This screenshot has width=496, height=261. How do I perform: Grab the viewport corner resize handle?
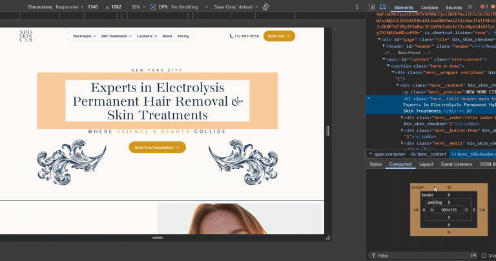pyautogui.click(x=328, y=238)
